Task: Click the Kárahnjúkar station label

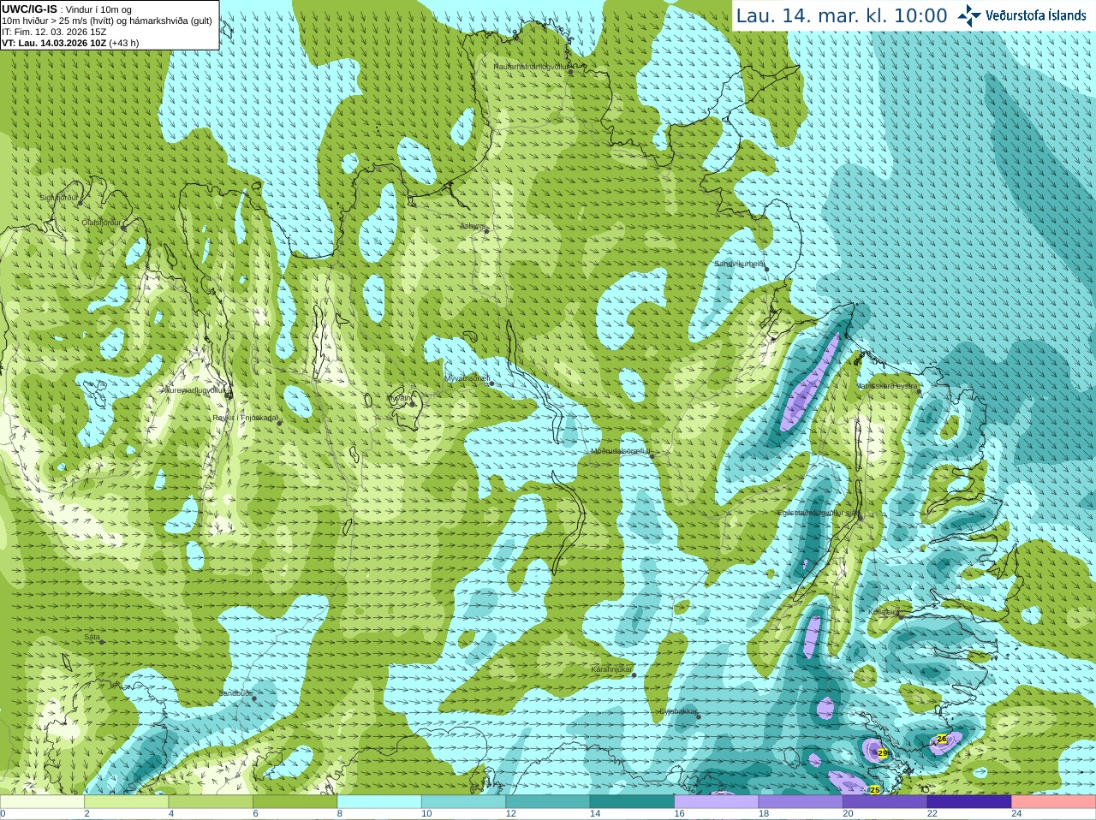Action: (x=611, y=668)
